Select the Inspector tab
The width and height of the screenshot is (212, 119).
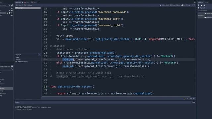tap(200, 2)
